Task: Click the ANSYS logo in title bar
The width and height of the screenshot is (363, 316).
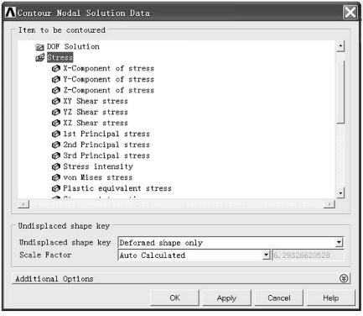Action: pos(10,13)
